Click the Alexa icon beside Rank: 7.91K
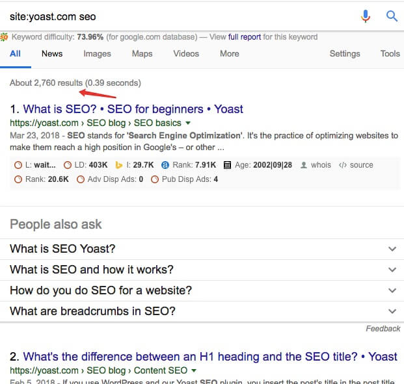 pyautogui.click(x=165, y=165)
